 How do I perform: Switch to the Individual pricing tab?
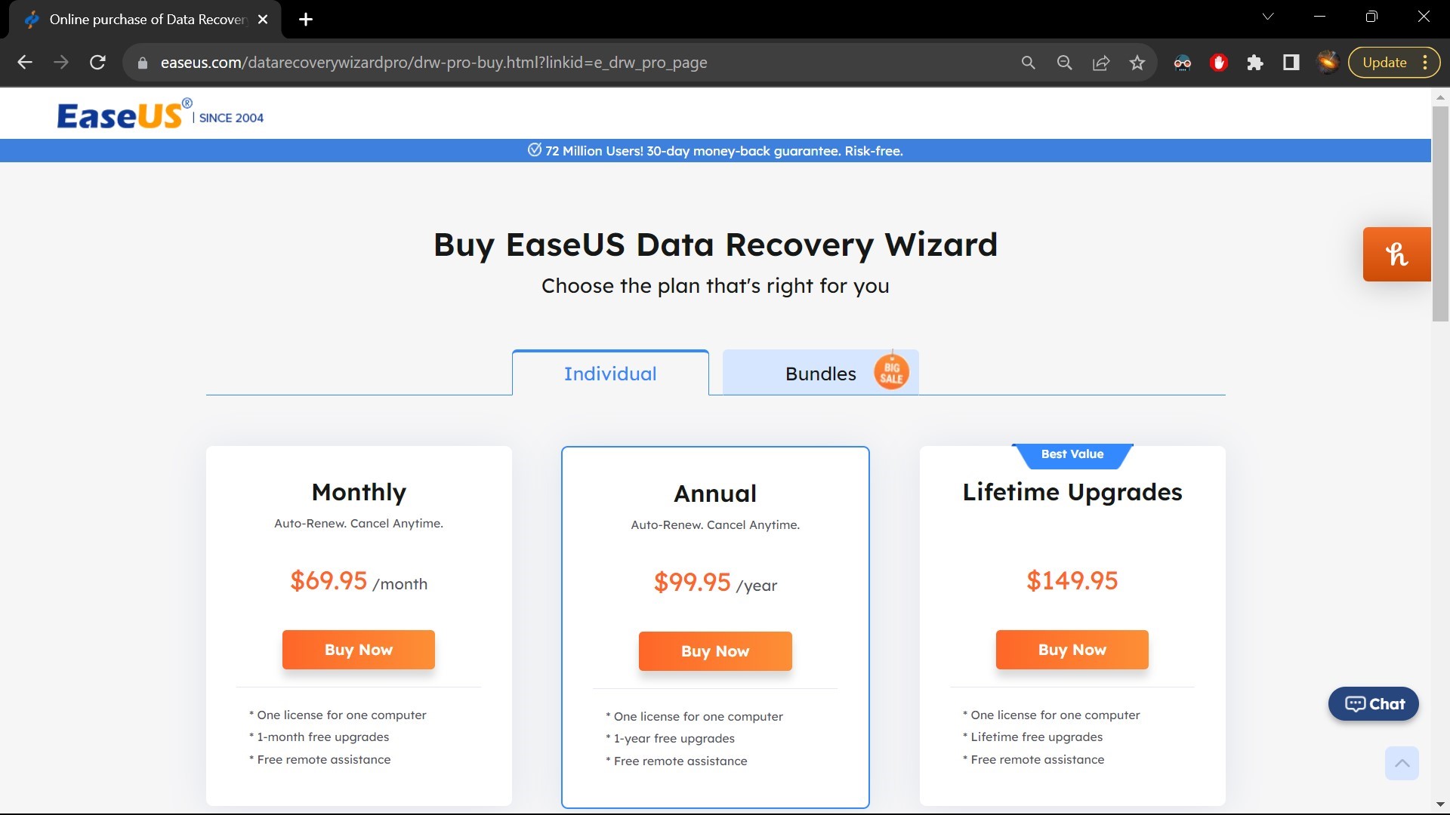[x=609, y=374]
